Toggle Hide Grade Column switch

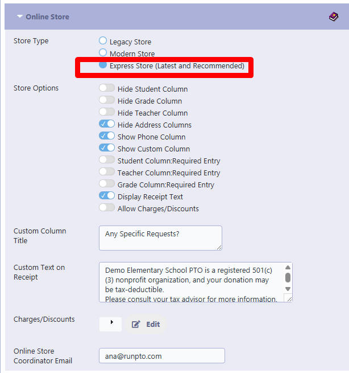tap(107, 100)
